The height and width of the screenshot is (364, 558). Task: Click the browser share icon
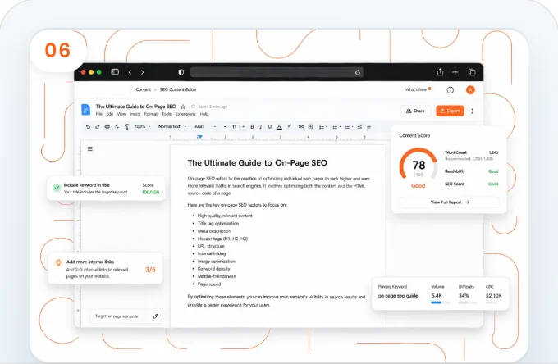[x=440, y=72]
